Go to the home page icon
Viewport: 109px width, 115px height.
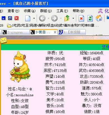tap(99, 18)
